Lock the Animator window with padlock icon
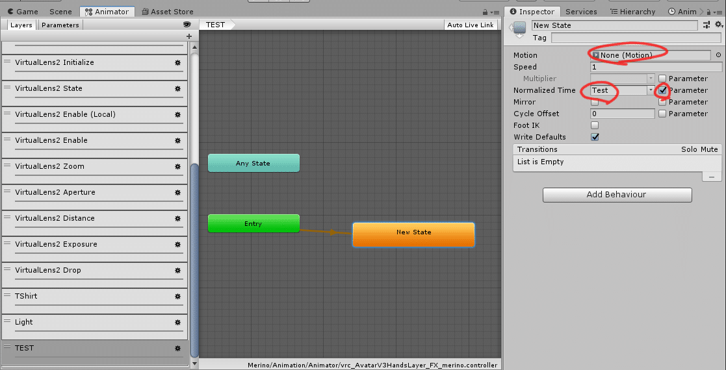 coord(485,12)
